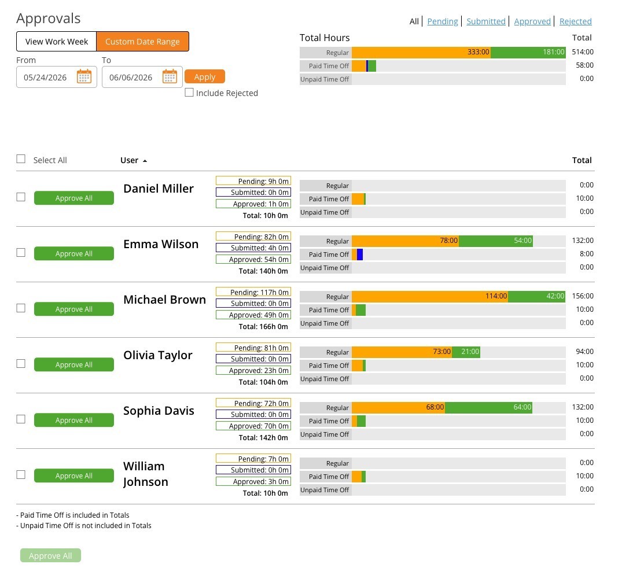Click Sophia Davis's Approved: 70h 0m box
Screen dimensions: 633x579
pos(253,426)
